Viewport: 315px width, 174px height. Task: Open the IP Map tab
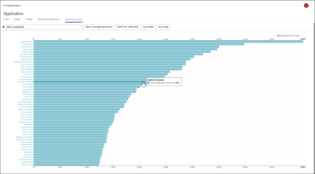[29, 19]
